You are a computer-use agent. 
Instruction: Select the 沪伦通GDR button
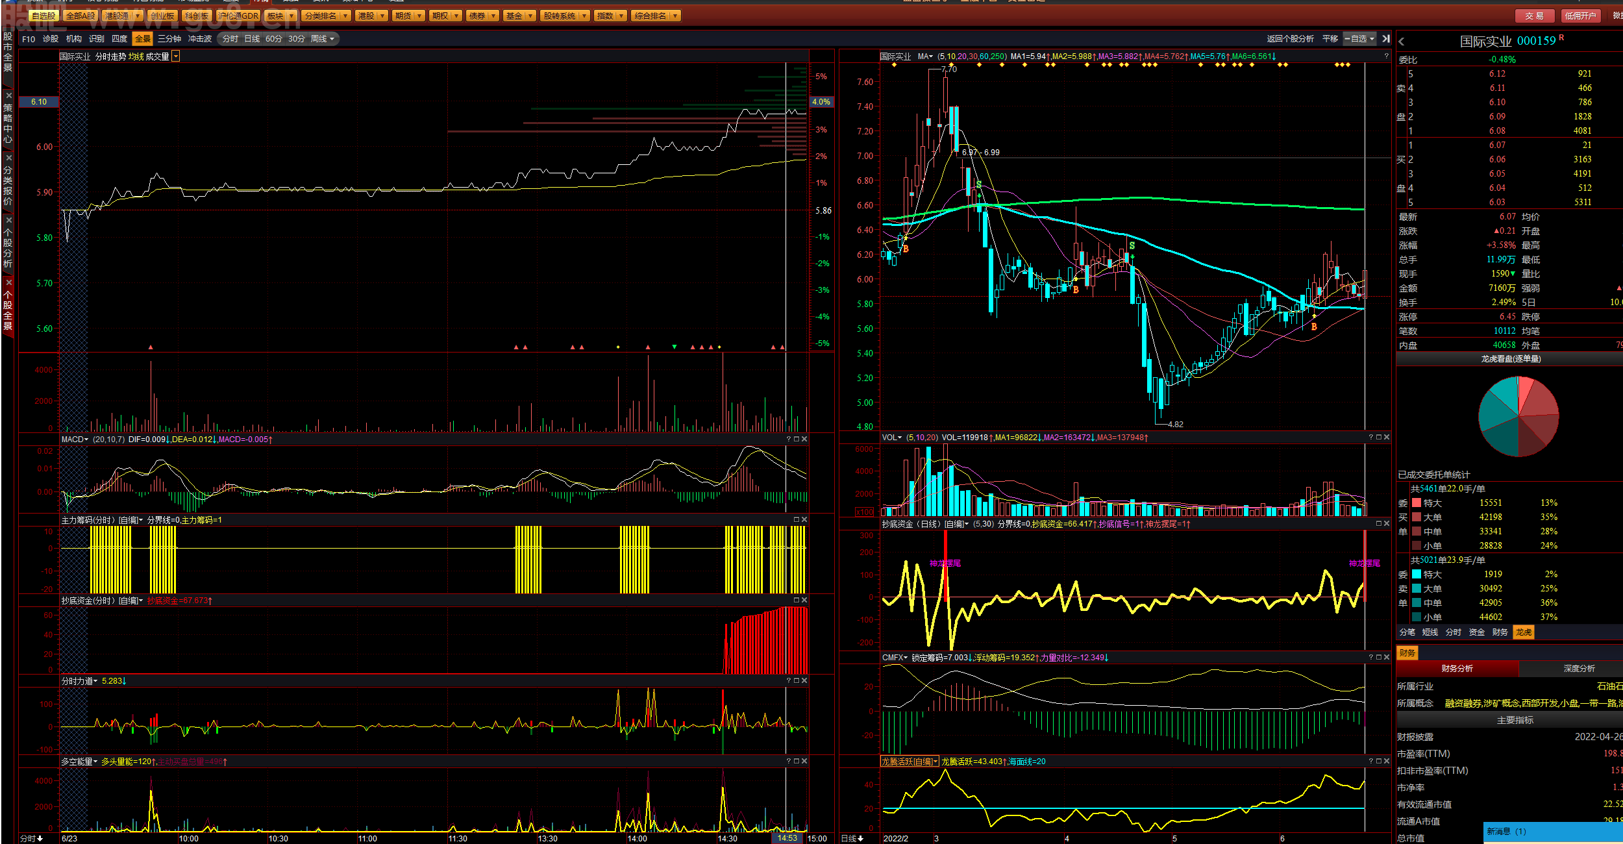(238, 16)
